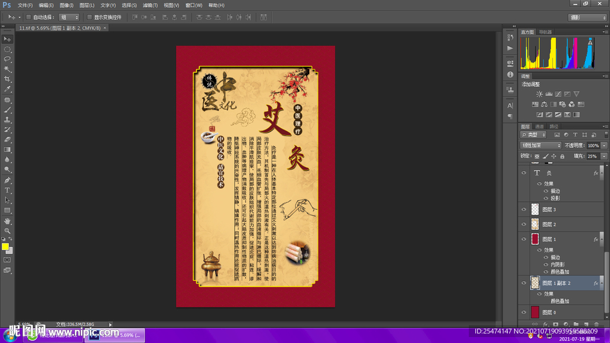Choose the Lasso tool
This screenshot has height=343, width=610.
[7, 59]
